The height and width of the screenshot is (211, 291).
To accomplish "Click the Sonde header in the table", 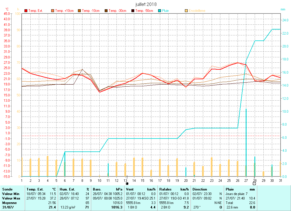I will pyautogui.click(x=7, y=189).
